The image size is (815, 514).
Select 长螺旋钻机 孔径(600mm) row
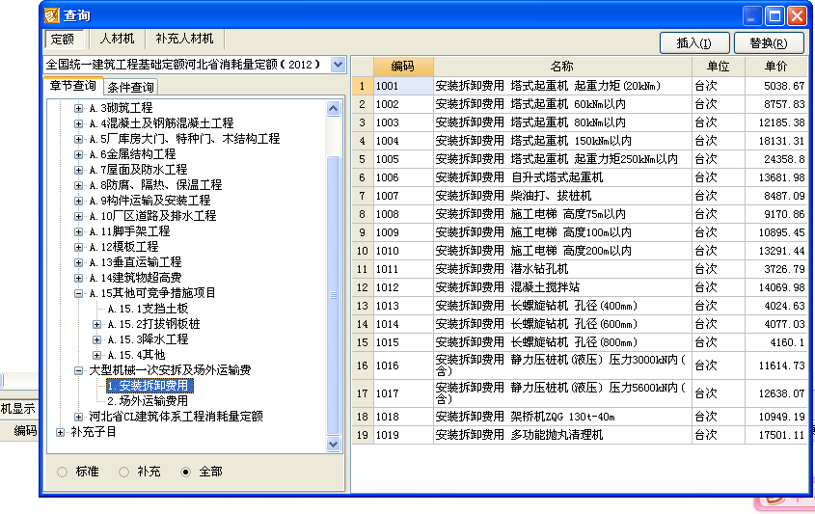580,324
